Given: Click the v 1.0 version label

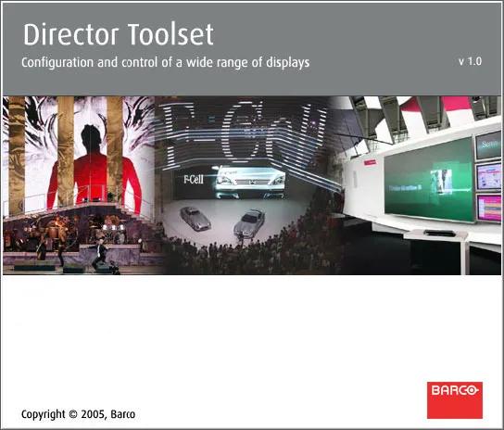Looking at the screenshot, I should pyautogui.click(x=470, y=61).
